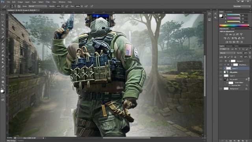This screenshot has height=142, width=252.
Task: Hide the Brightness adjustment layer
Action: [221, 65]
